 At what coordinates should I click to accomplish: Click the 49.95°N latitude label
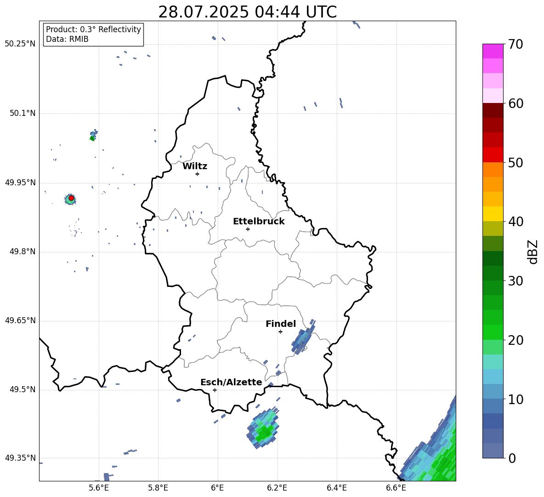[20, 182]
